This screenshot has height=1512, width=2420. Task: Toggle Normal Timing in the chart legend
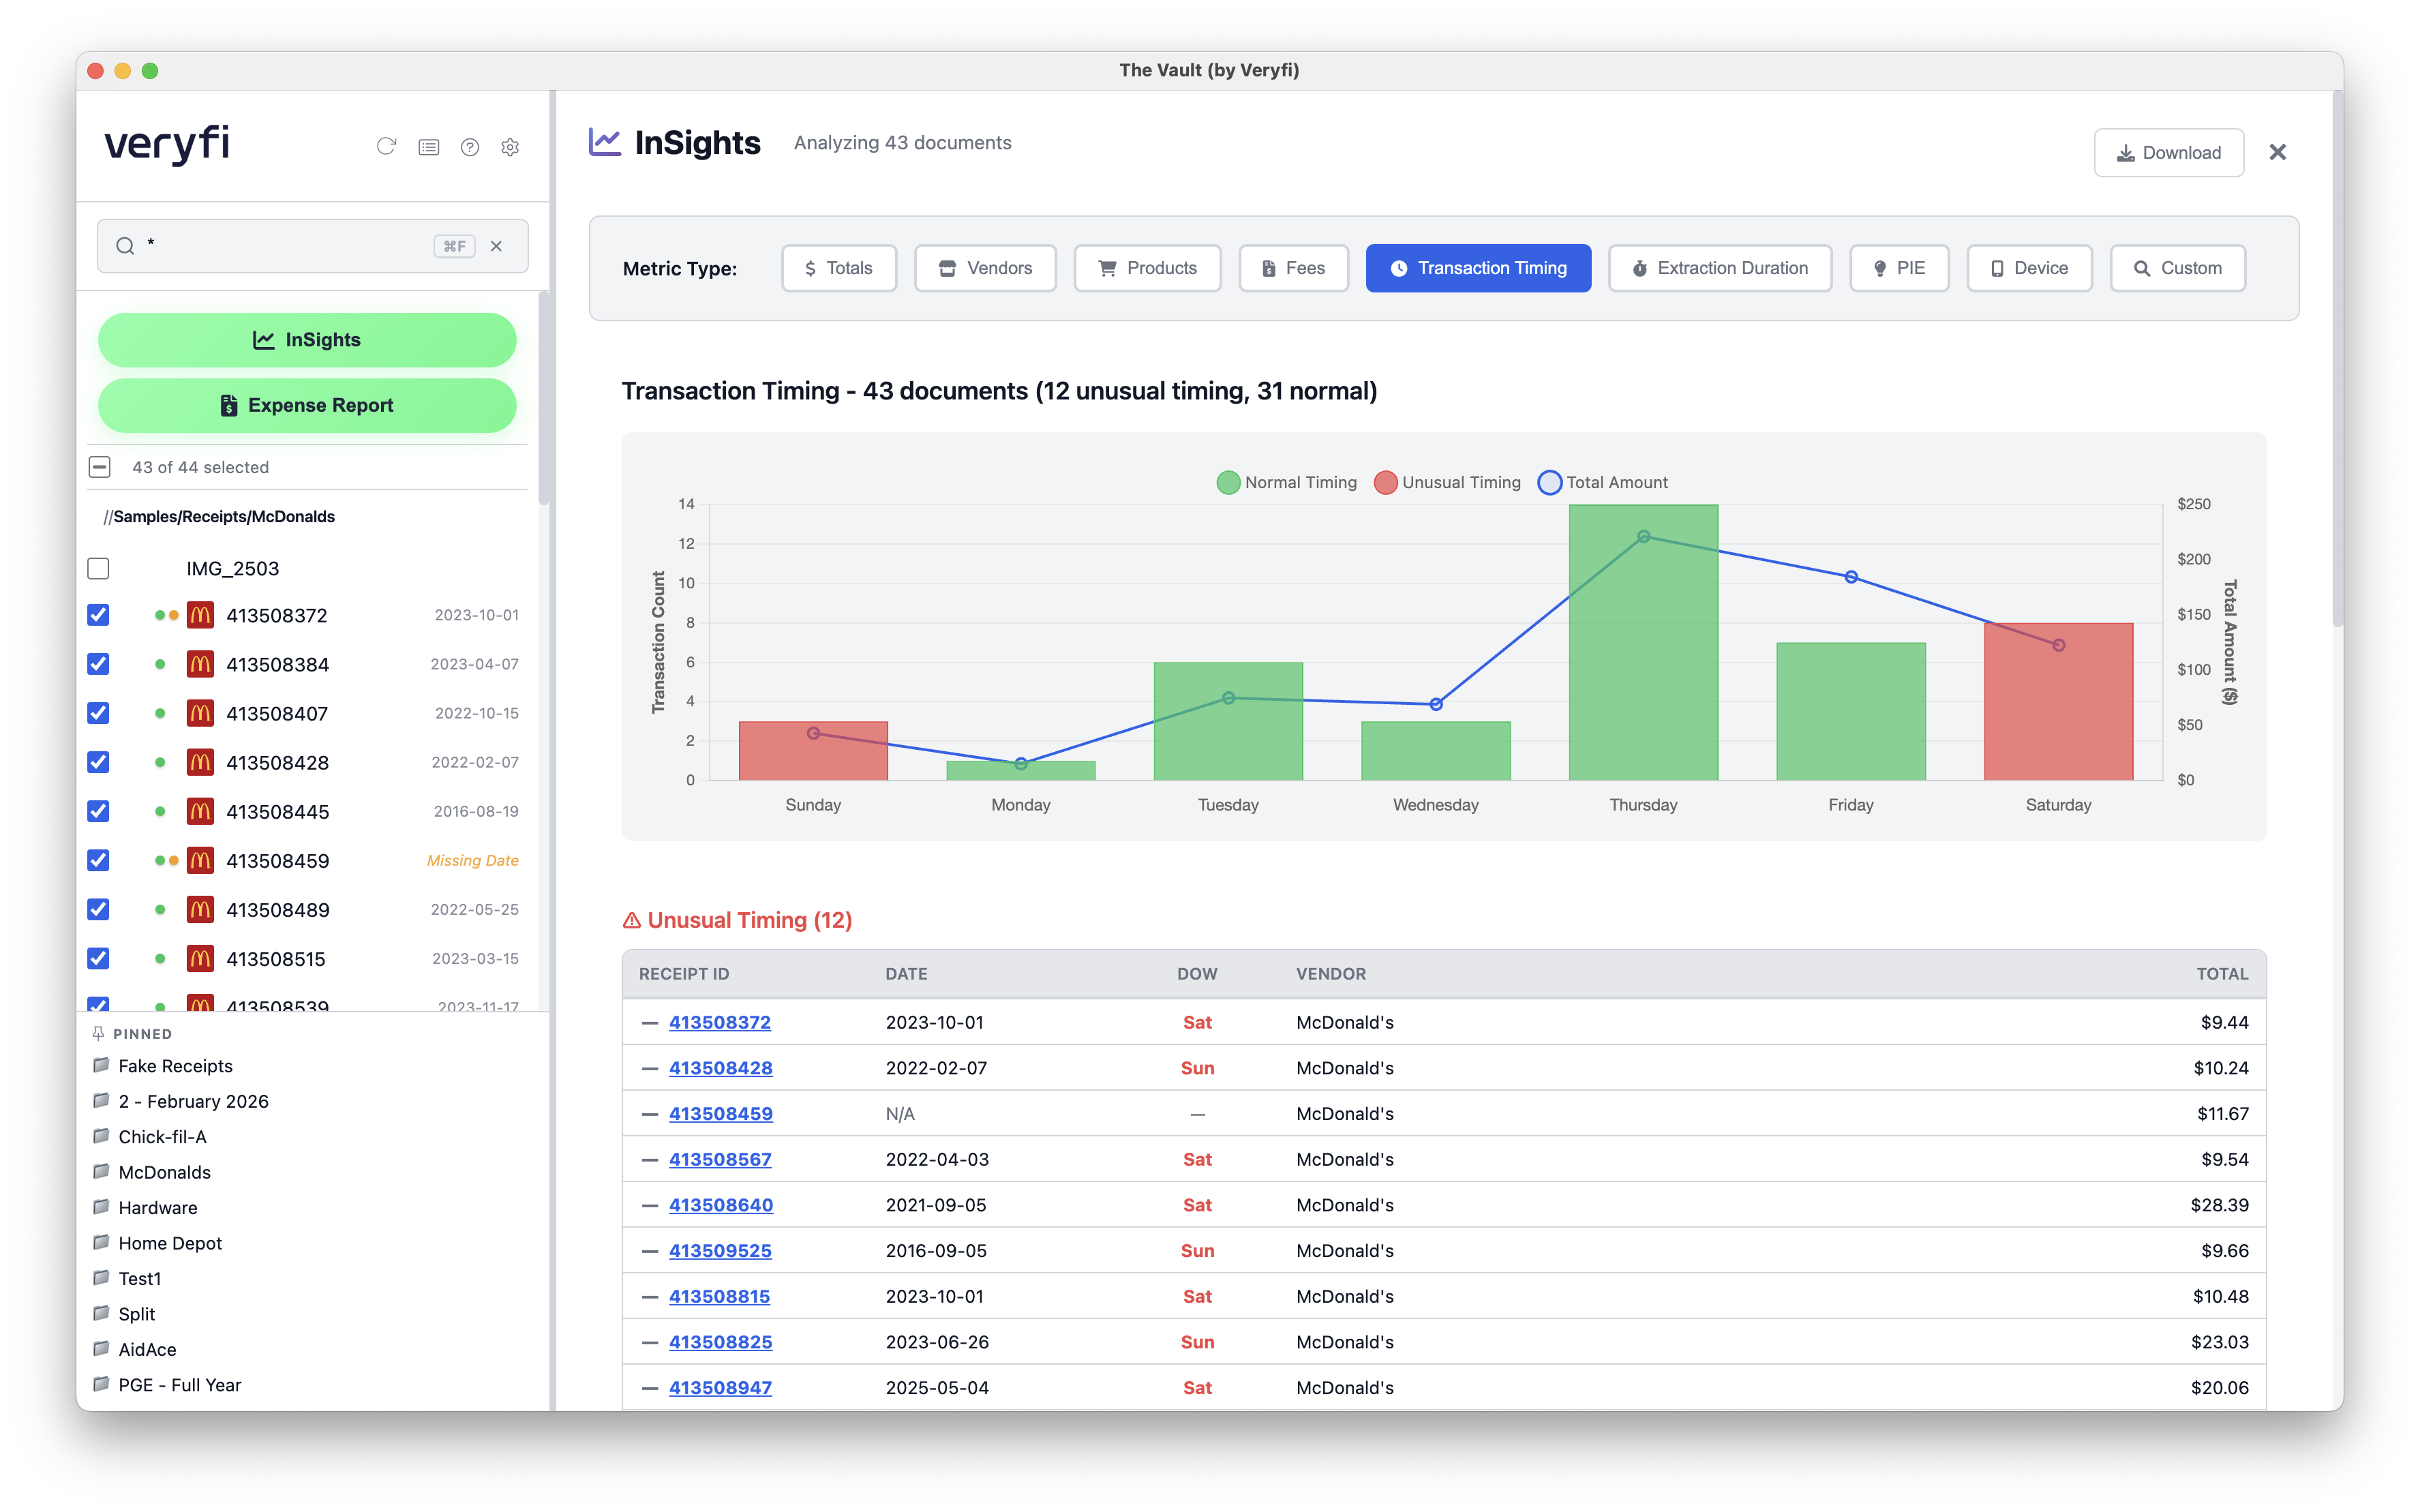tap(1286, 482)
